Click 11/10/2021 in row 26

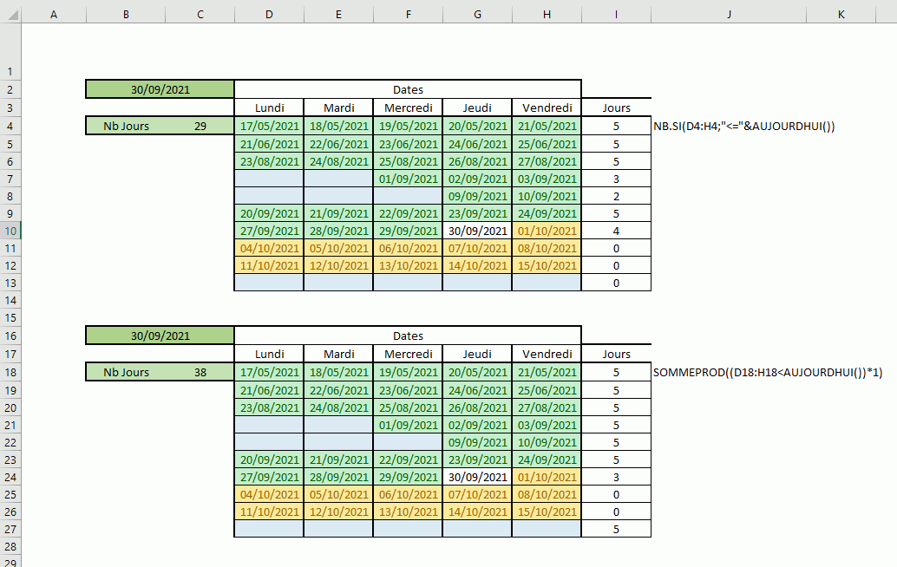coord(269,512)
